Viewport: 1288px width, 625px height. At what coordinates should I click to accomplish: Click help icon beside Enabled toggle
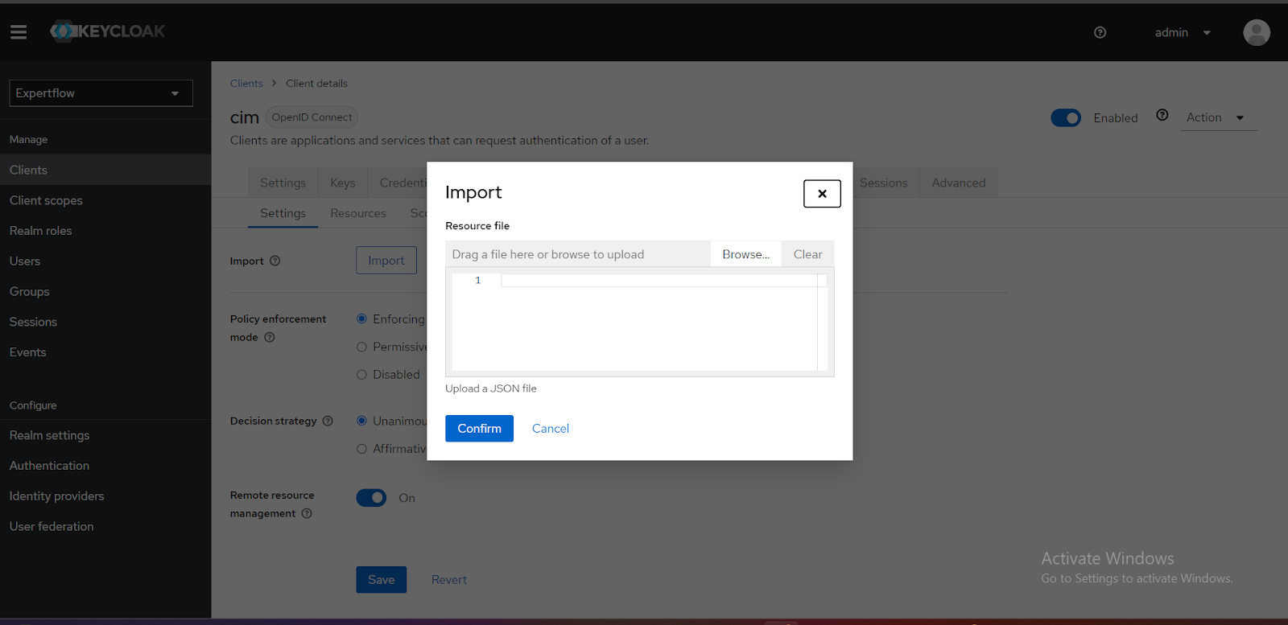pos(1162,115)
